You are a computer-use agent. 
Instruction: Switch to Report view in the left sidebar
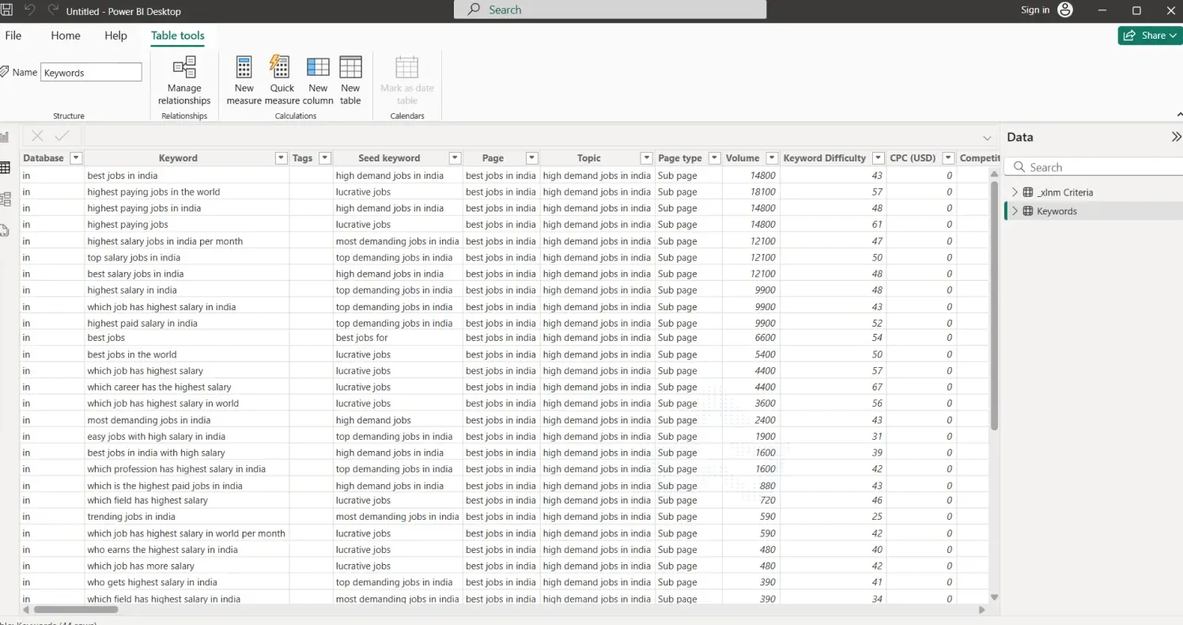[x=5, y=136]
